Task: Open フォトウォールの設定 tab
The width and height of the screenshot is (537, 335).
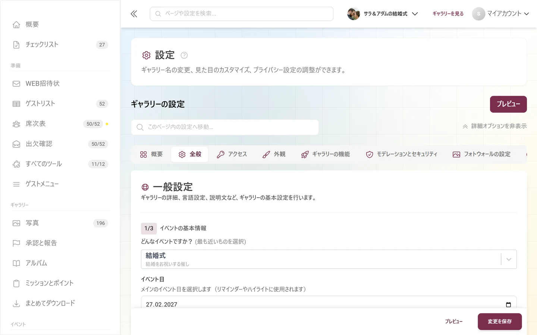Action: (x=482, y=154)
